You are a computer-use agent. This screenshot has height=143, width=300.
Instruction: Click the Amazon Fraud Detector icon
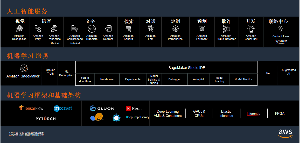[226, 29]
